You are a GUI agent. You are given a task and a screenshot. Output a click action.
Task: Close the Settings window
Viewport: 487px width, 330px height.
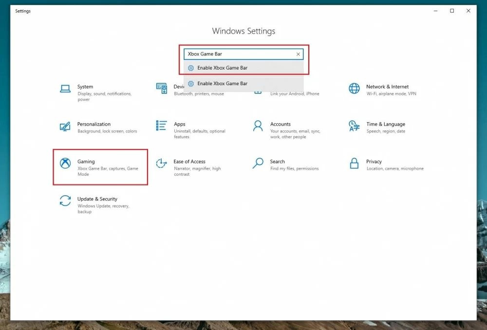pyautogui.click(x=468, y=11)
